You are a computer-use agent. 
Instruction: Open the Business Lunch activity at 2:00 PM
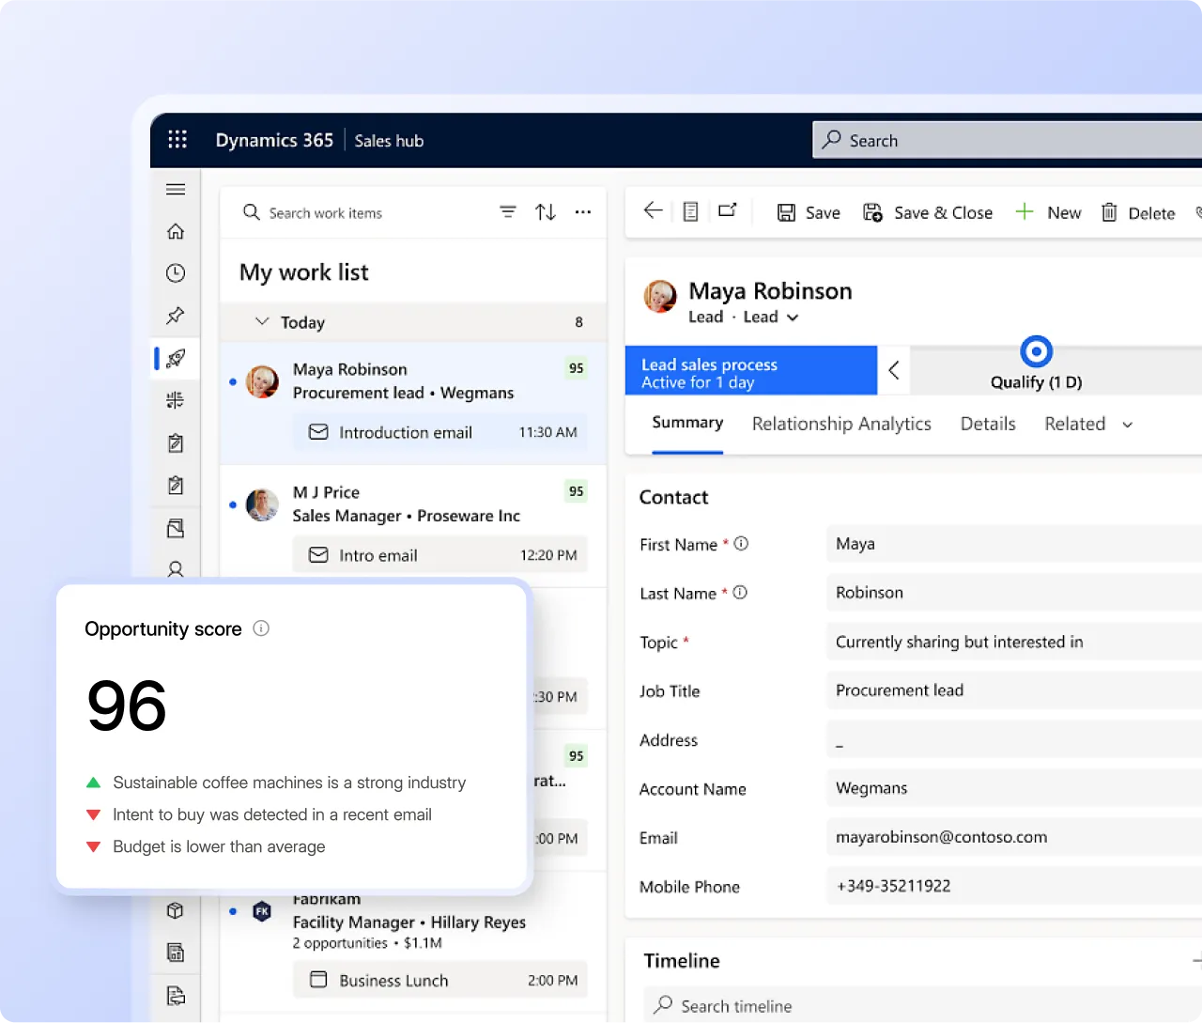440,980
